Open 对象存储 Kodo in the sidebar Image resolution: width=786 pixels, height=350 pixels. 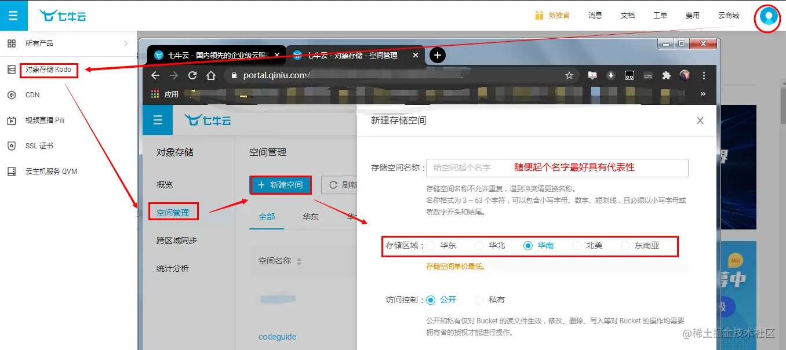pyautogui.click(x=49, y=70)
